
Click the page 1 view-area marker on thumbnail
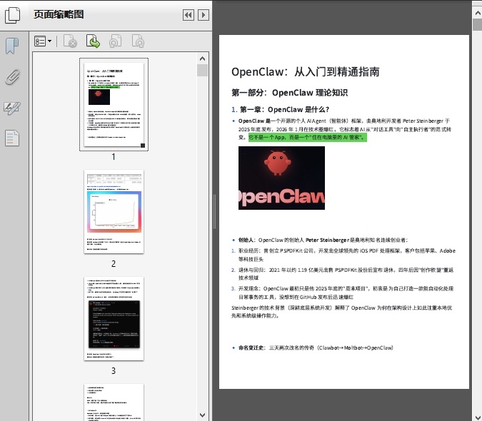(x=143, y=146)
